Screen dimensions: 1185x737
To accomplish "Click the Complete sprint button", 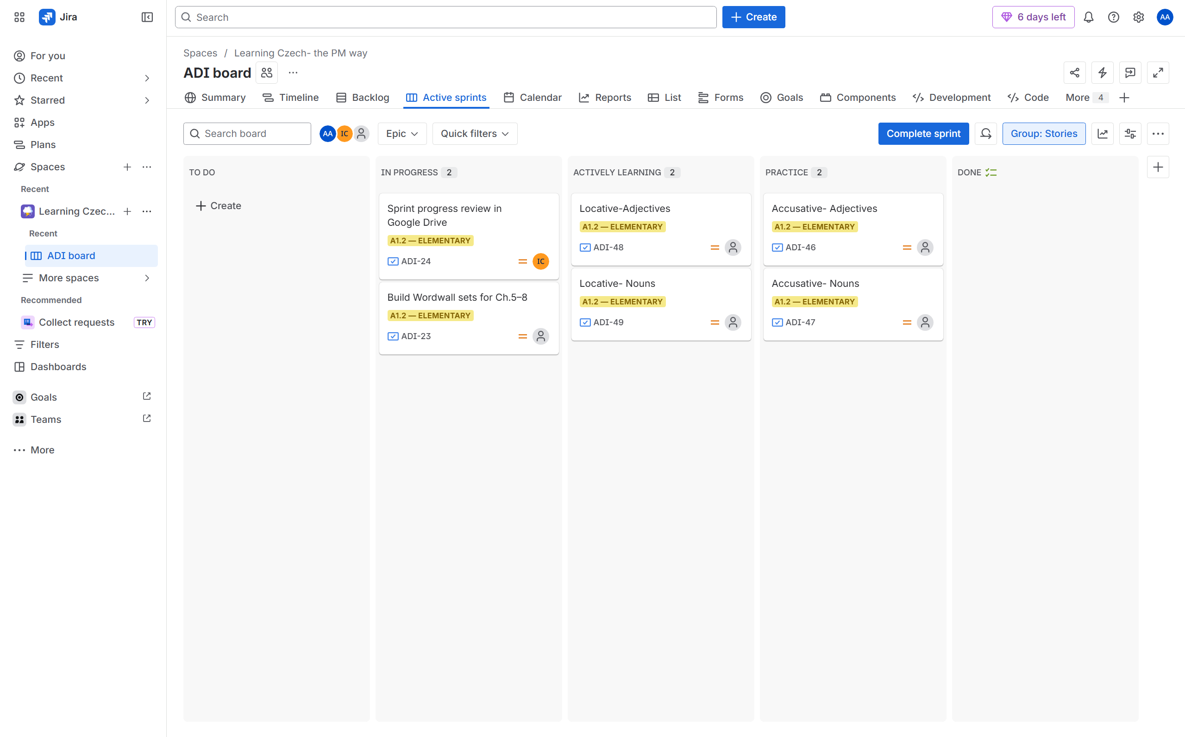I will (923, 134).
